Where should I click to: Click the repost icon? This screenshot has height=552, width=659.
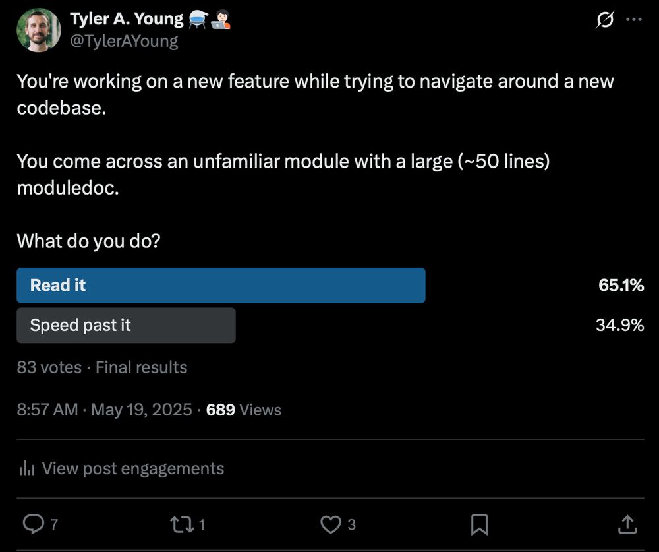[179, 524]
